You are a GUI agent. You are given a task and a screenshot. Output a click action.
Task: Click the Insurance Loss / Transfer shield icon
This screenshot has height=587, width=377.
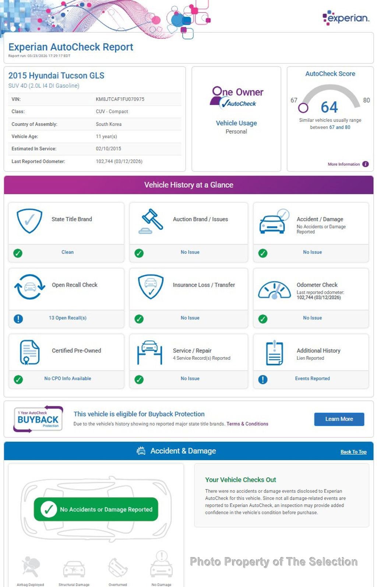[151, 287]
